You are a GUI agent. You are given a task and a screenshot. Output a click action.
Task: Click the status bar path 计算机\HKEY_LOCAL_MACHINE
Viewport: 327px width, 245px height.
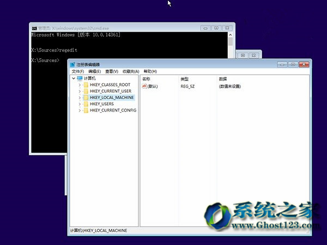[x=99, y=231]
